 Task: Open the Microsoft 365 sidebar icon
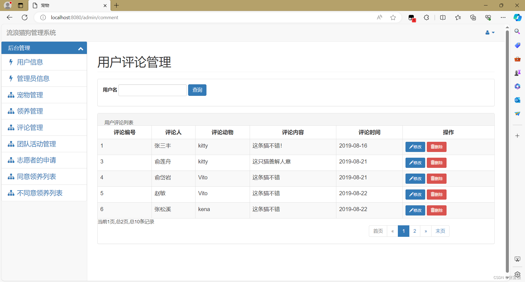coord(517,86)
